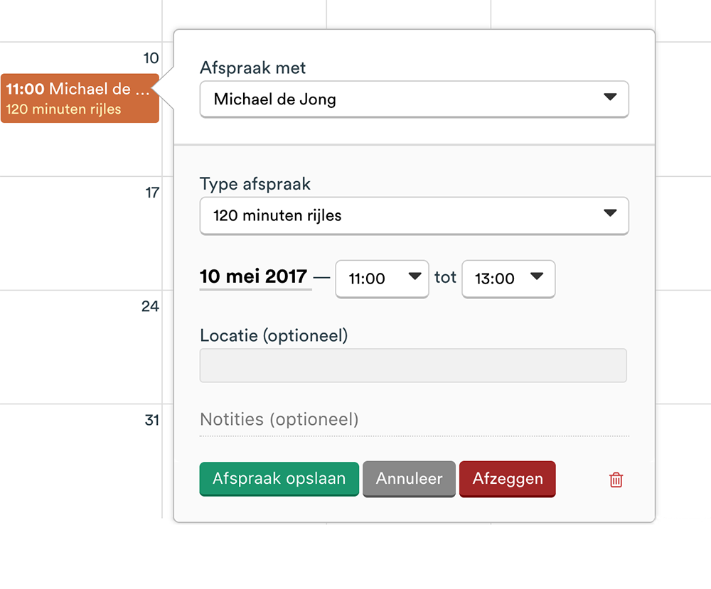This screenshot has height=589, width=711.
Task: Open the 'Afspraak met' dropdown
Action: tap(414, 99)
